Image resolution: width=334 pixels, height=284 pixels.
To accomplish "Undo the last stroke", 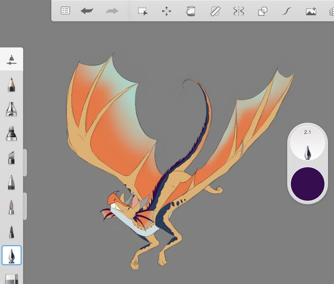I will point(87,11).
